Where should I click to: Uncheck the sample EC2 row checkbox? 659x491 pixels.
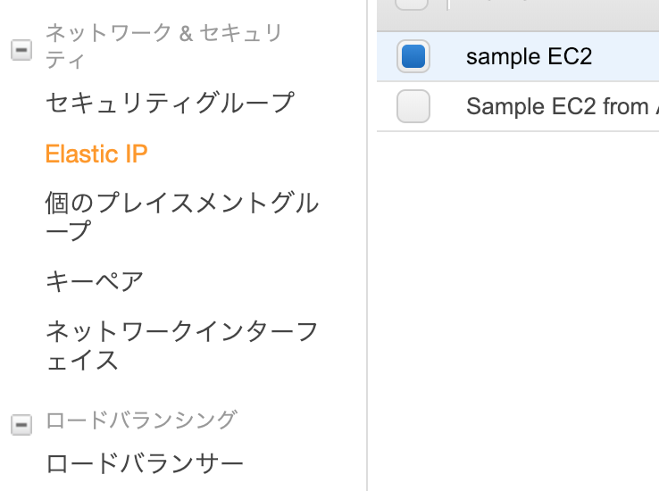coord(413,57)
